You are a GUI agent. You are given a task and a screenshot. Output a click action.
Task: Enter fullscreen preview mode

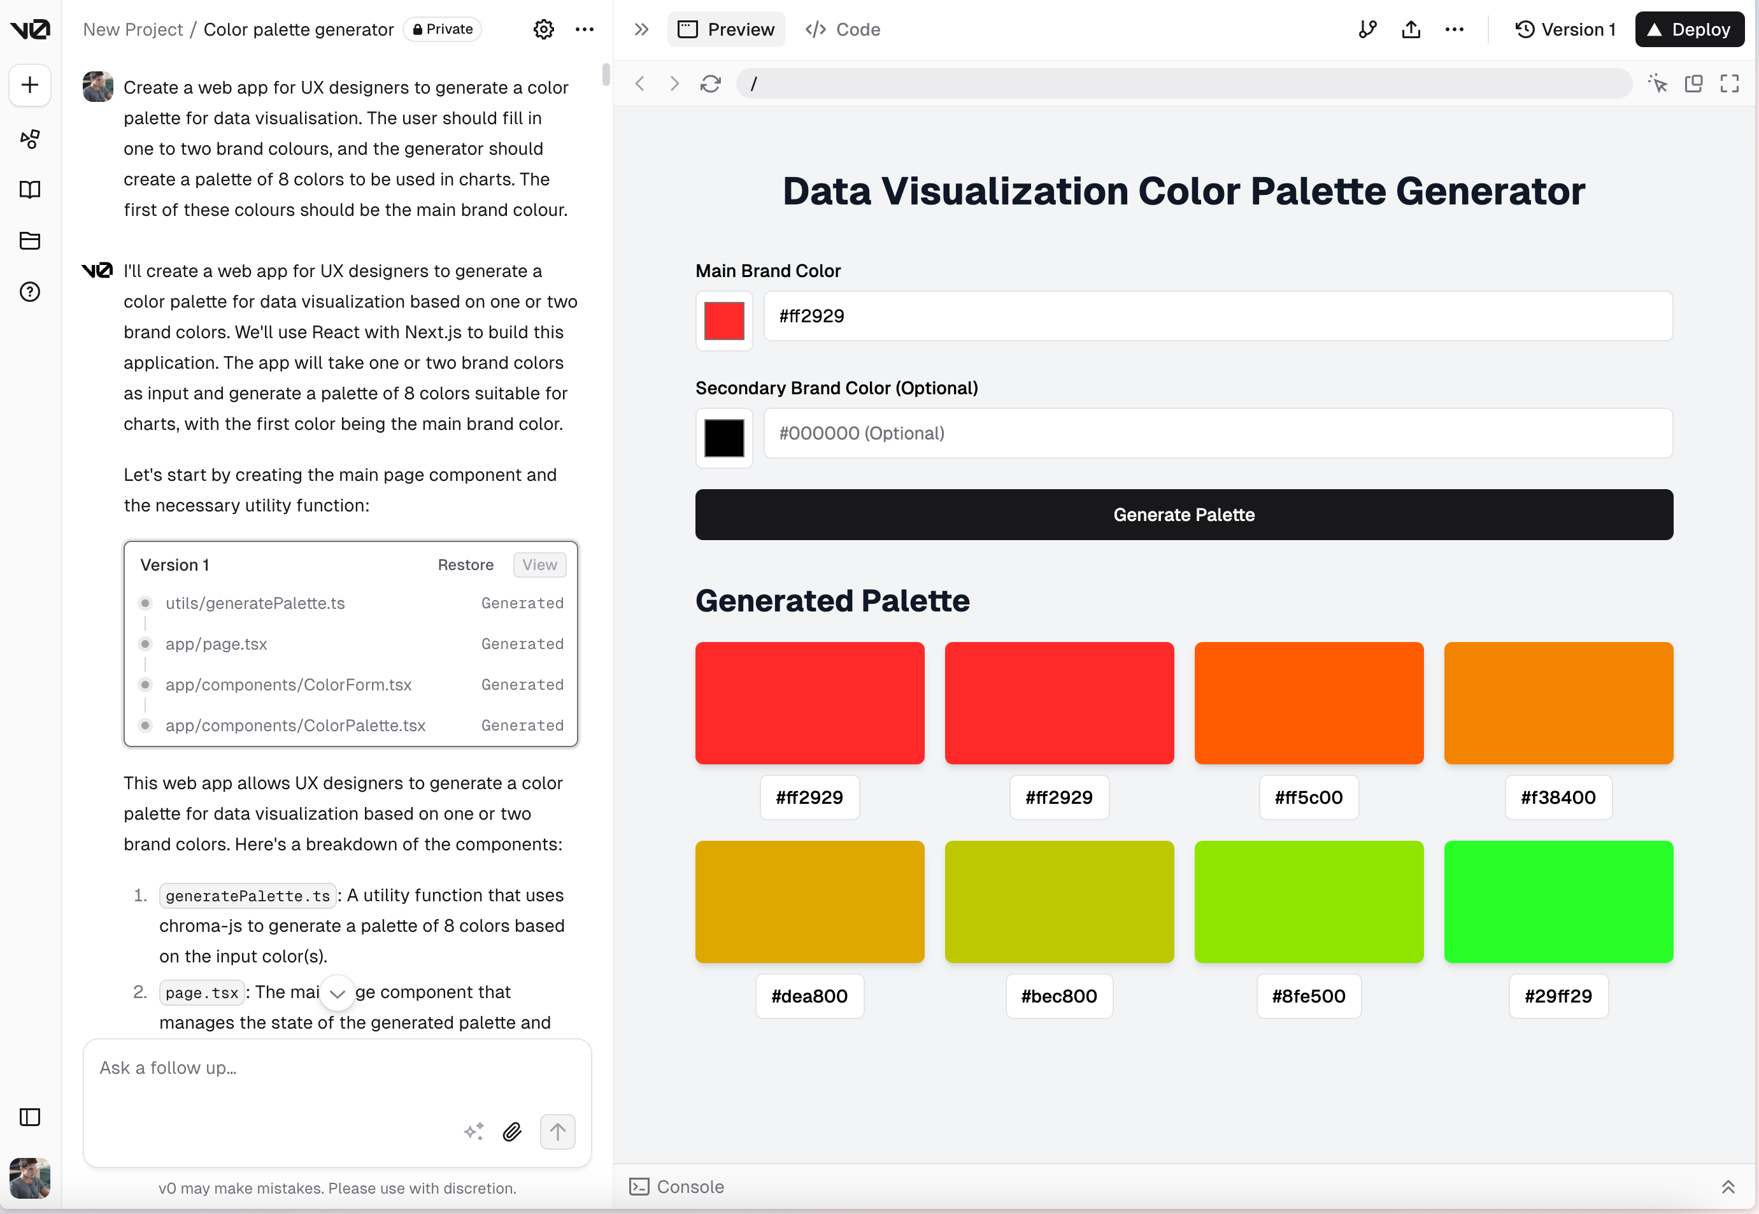1729,83
